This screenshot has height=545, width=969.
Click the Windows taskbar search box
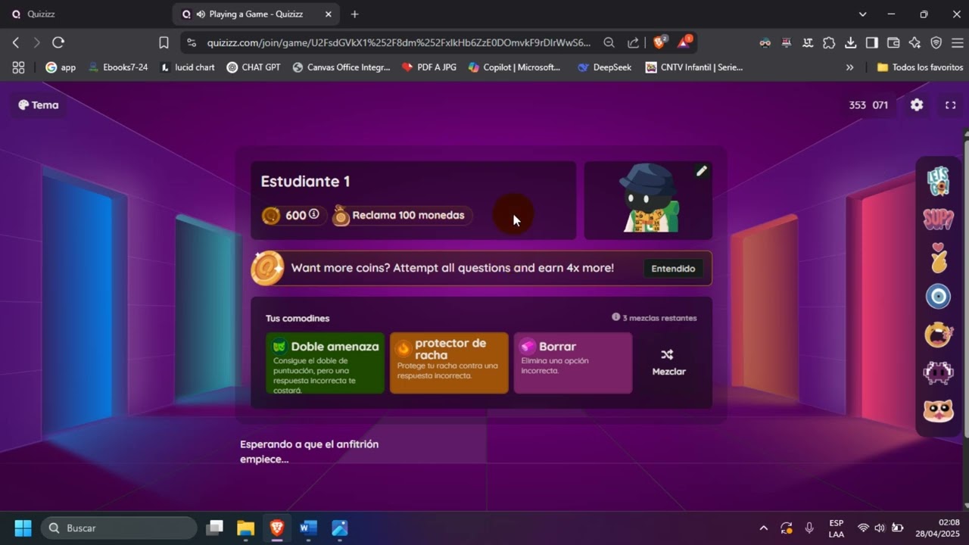119,528
